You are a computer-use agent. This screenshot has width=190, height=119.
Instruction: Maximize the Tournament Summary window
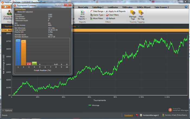pyautogui.click(x=62, y=5)
